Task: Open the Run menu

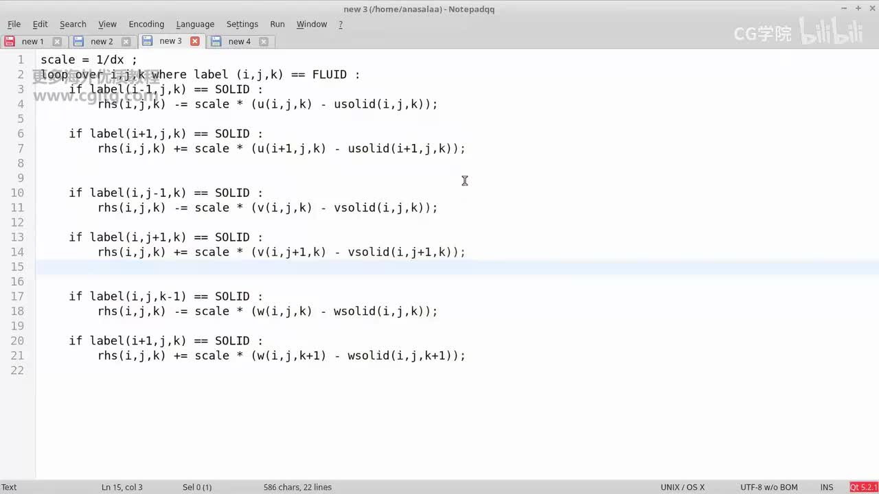Action: pyautogui.click(x=277, y=24)
